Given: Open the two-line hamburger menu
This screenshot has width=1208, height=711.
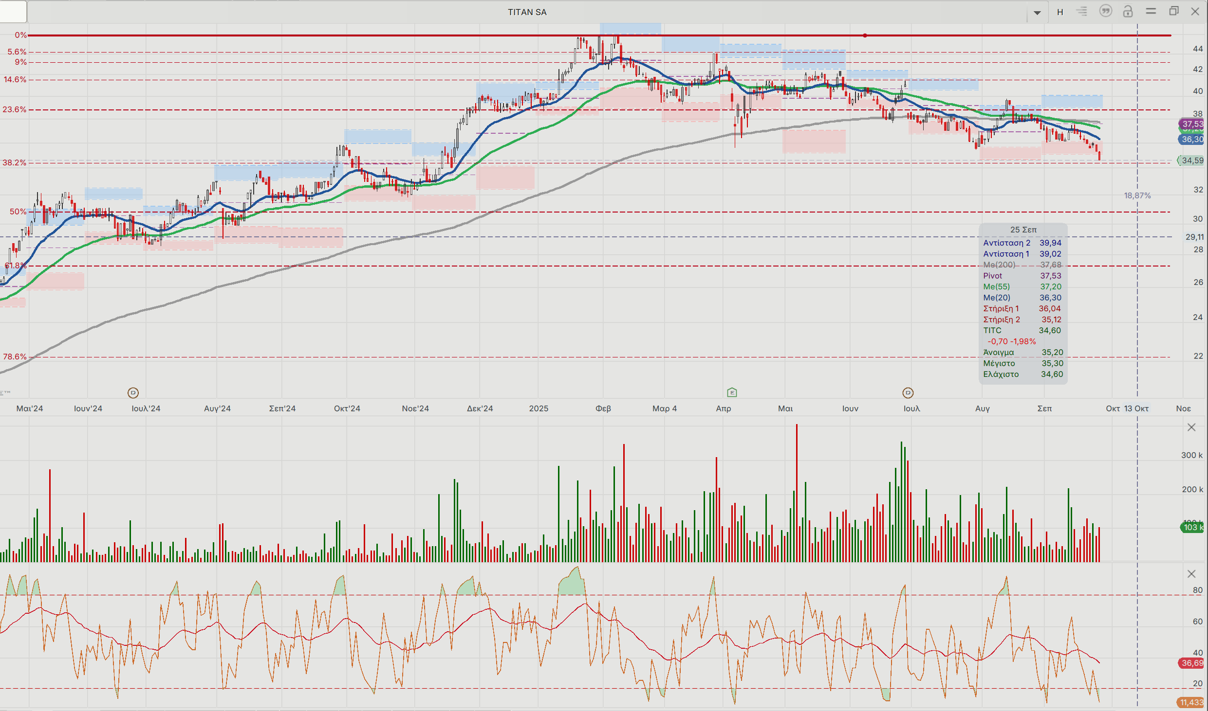Looking at the screenshot, I should (x=1151, y=11).
